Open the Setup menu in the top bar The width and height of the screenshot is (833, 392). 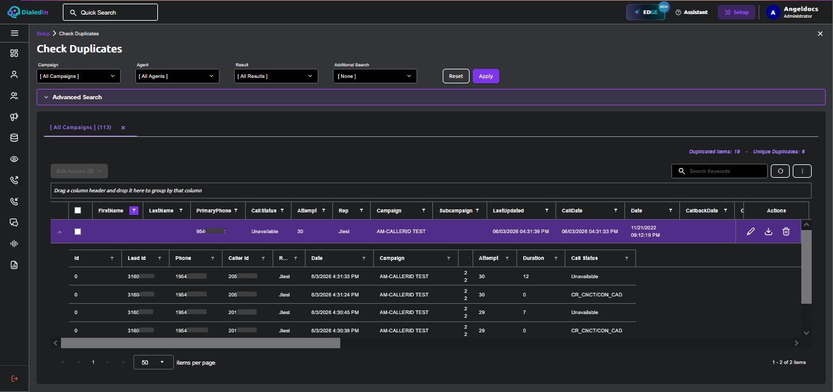pyautogui.click(x=736, y=12)
